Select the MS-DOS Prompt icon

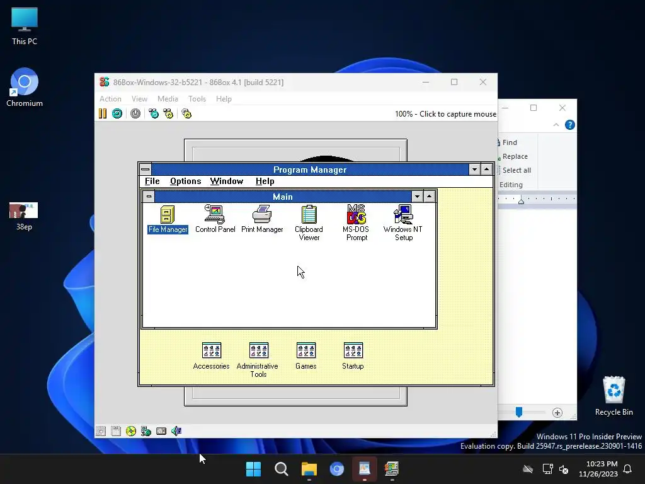(x=357, y=222)
